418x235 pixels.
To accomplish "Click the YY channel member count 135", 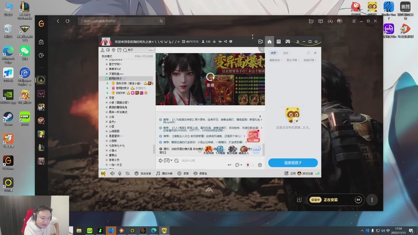I will 206,42.
